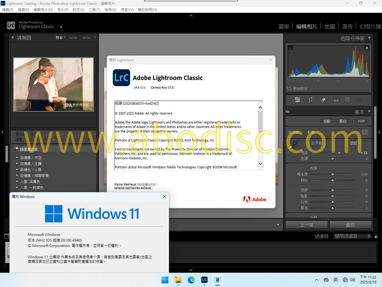This screenshot has height=287, width=382.
Task: Collapse the 色階分佈圖 panel
Action: [x=369, y=38]
